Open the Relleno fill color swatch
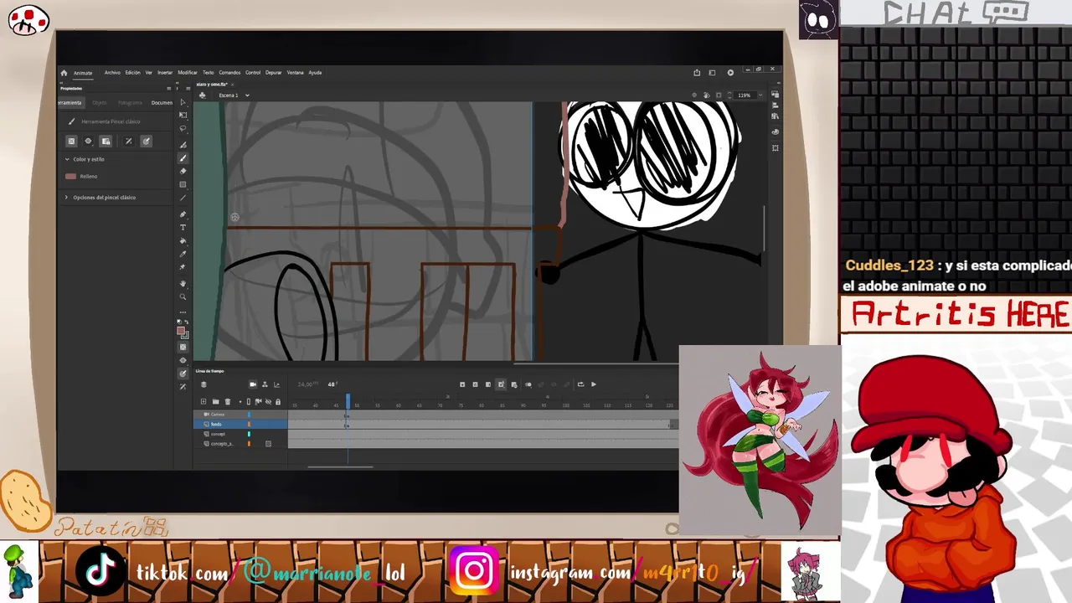 (70, 176)
